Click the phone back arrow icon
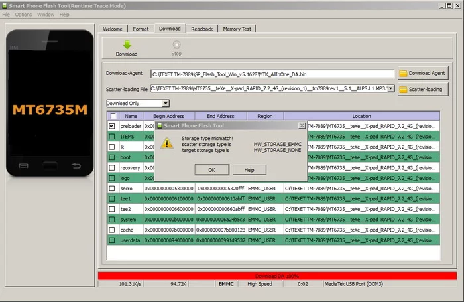This screenshot has height=302, width=464. 76,166
